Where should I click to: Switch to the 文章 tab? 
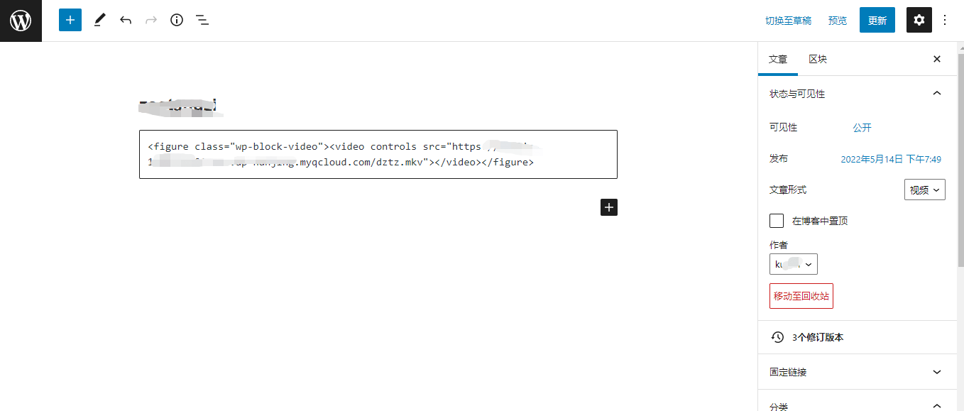pos(778,59)
